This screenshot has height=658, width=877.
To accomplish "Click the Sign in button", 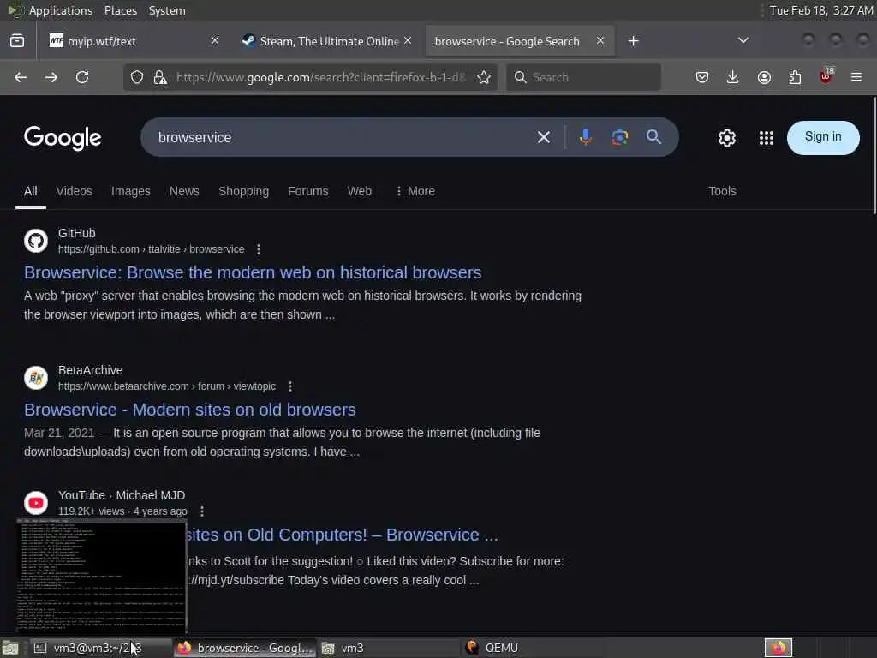I will pos(823,138).
